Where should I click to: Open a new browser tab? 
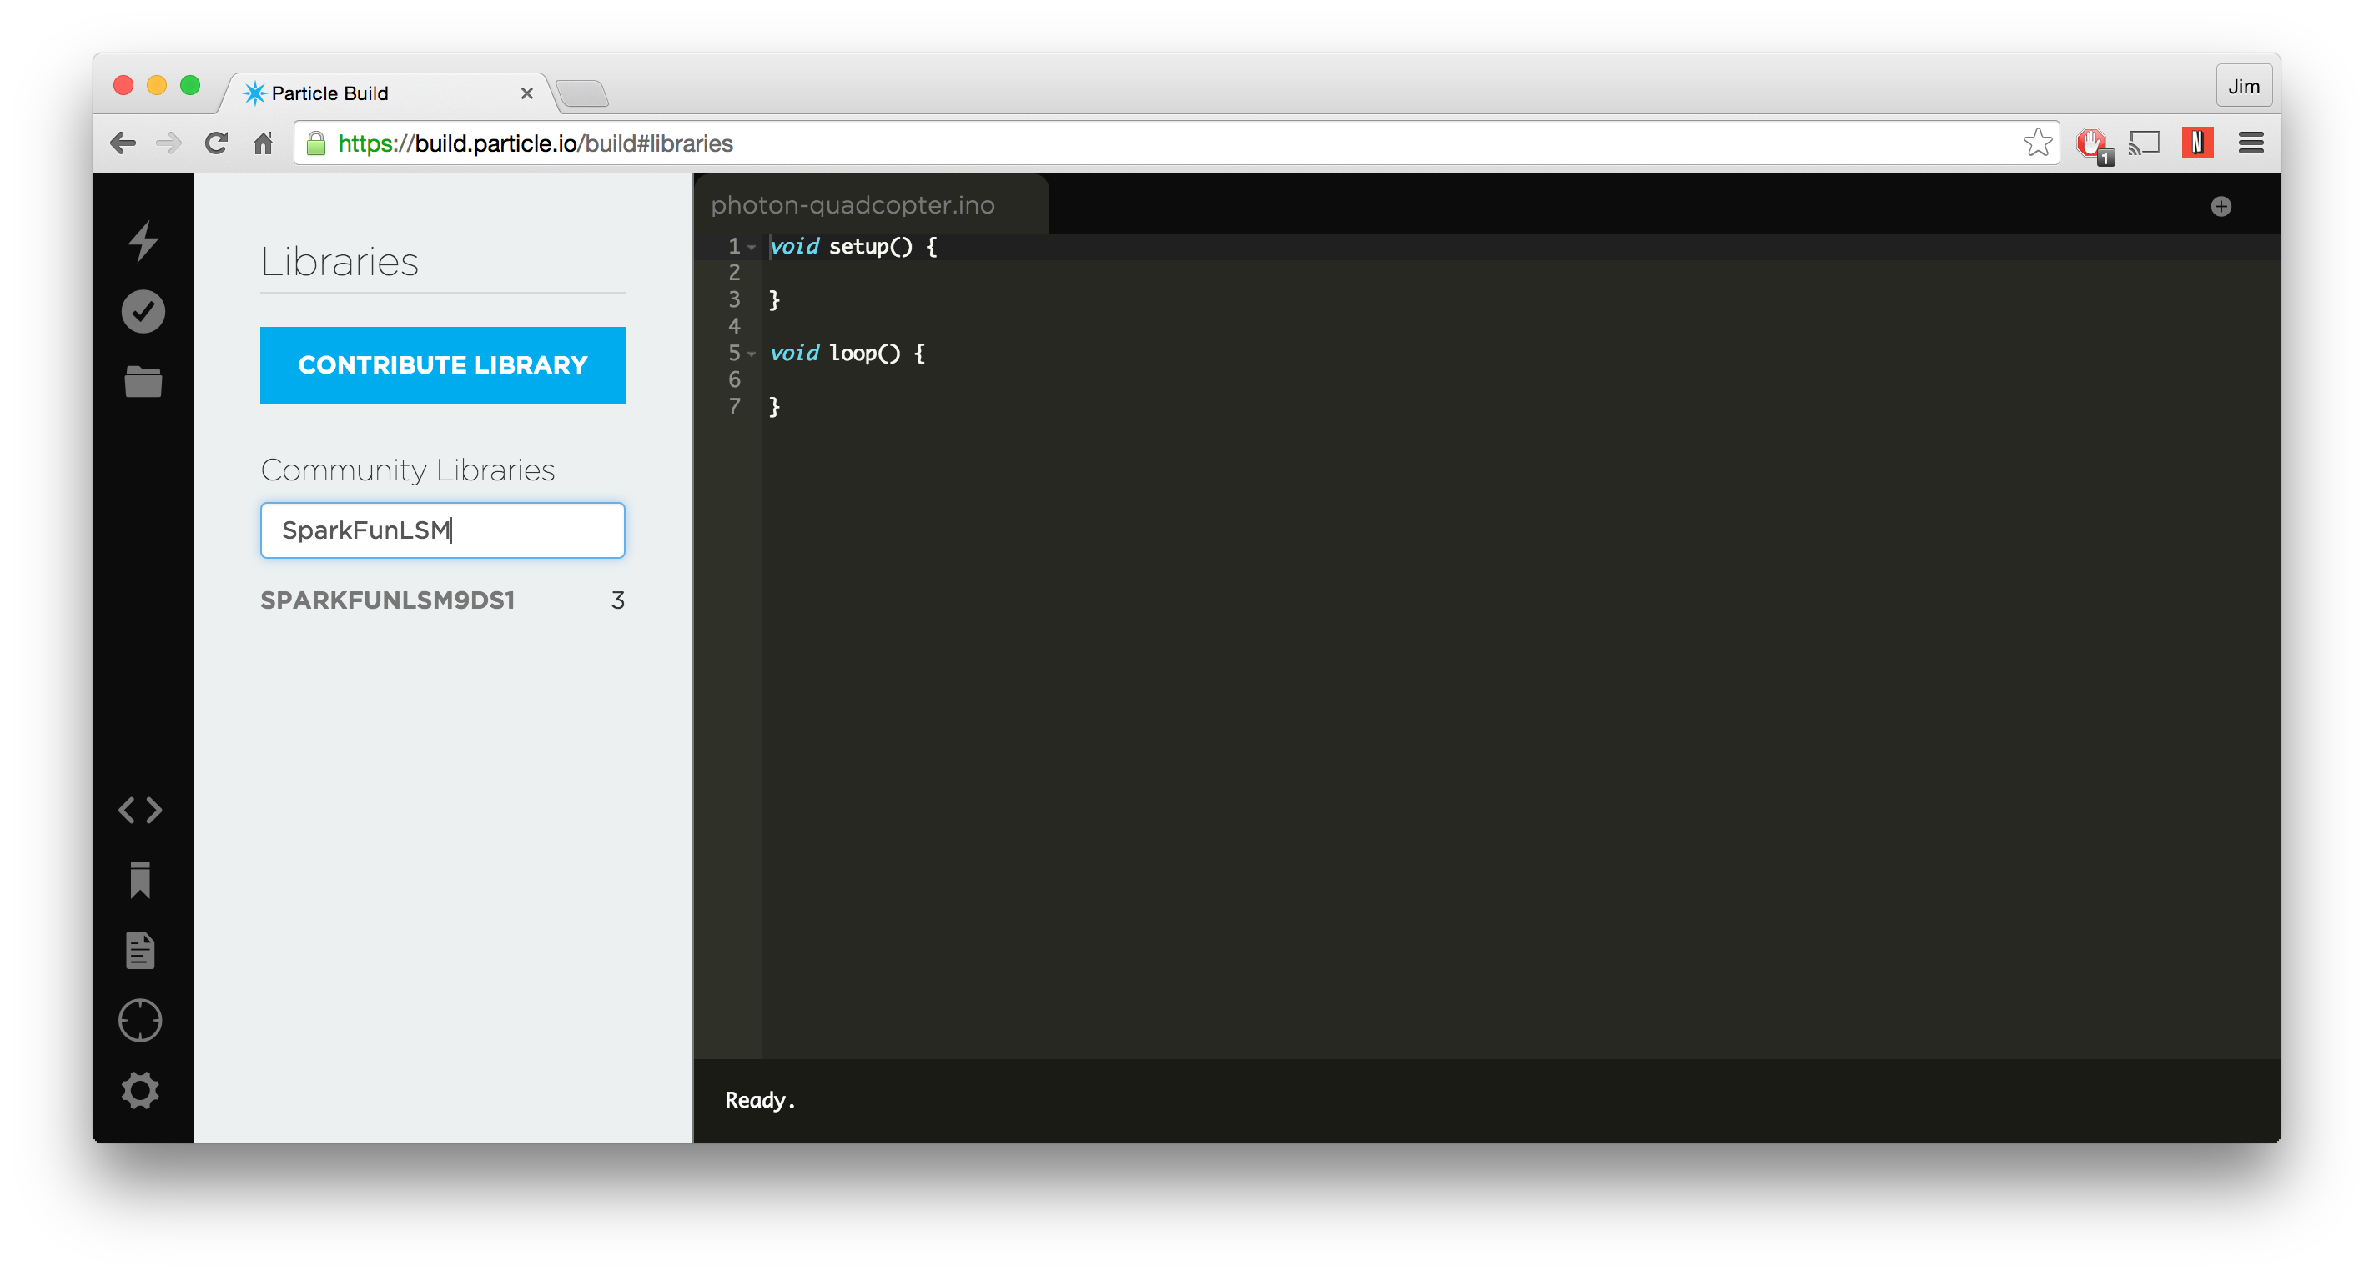click(582, 93)
